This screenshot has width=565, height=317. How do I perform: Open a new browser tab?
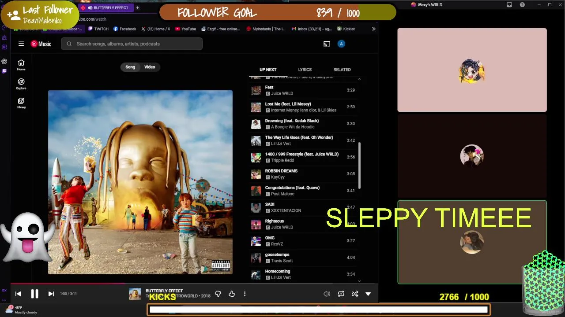(x=137, y=7)
